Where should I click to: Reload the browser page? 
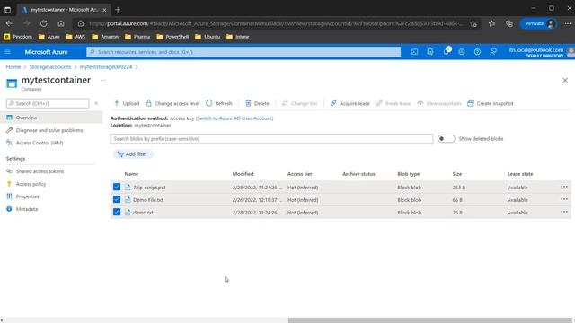click(44, 23)
